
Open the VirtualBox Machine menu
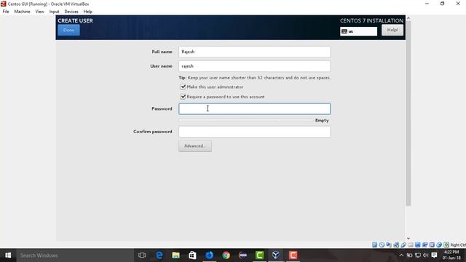pyautogui.click(x=22, y=12)
